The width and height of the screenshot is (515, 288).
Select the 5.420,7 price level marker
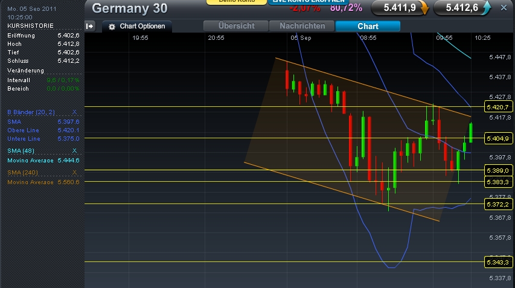coord(498,107)
